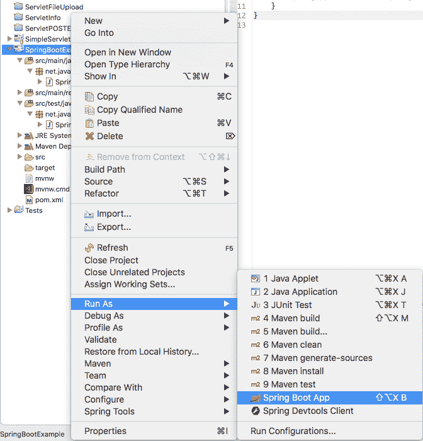The height and width of the screenshot is (441, 423).
Task: Select Run As > Spring Boot App
Action: (330, 398)
